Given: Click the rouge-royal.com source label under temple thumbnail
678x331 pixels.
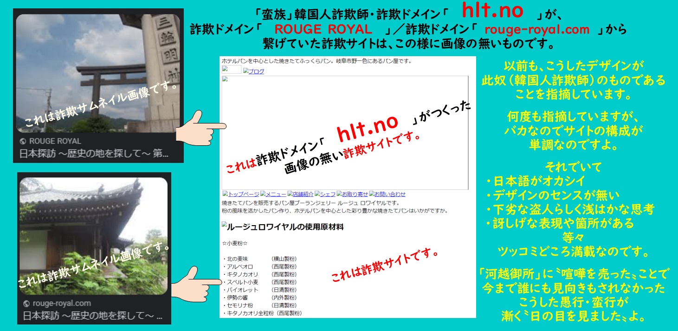Looking at the screenshot, I should coord(61,304).
